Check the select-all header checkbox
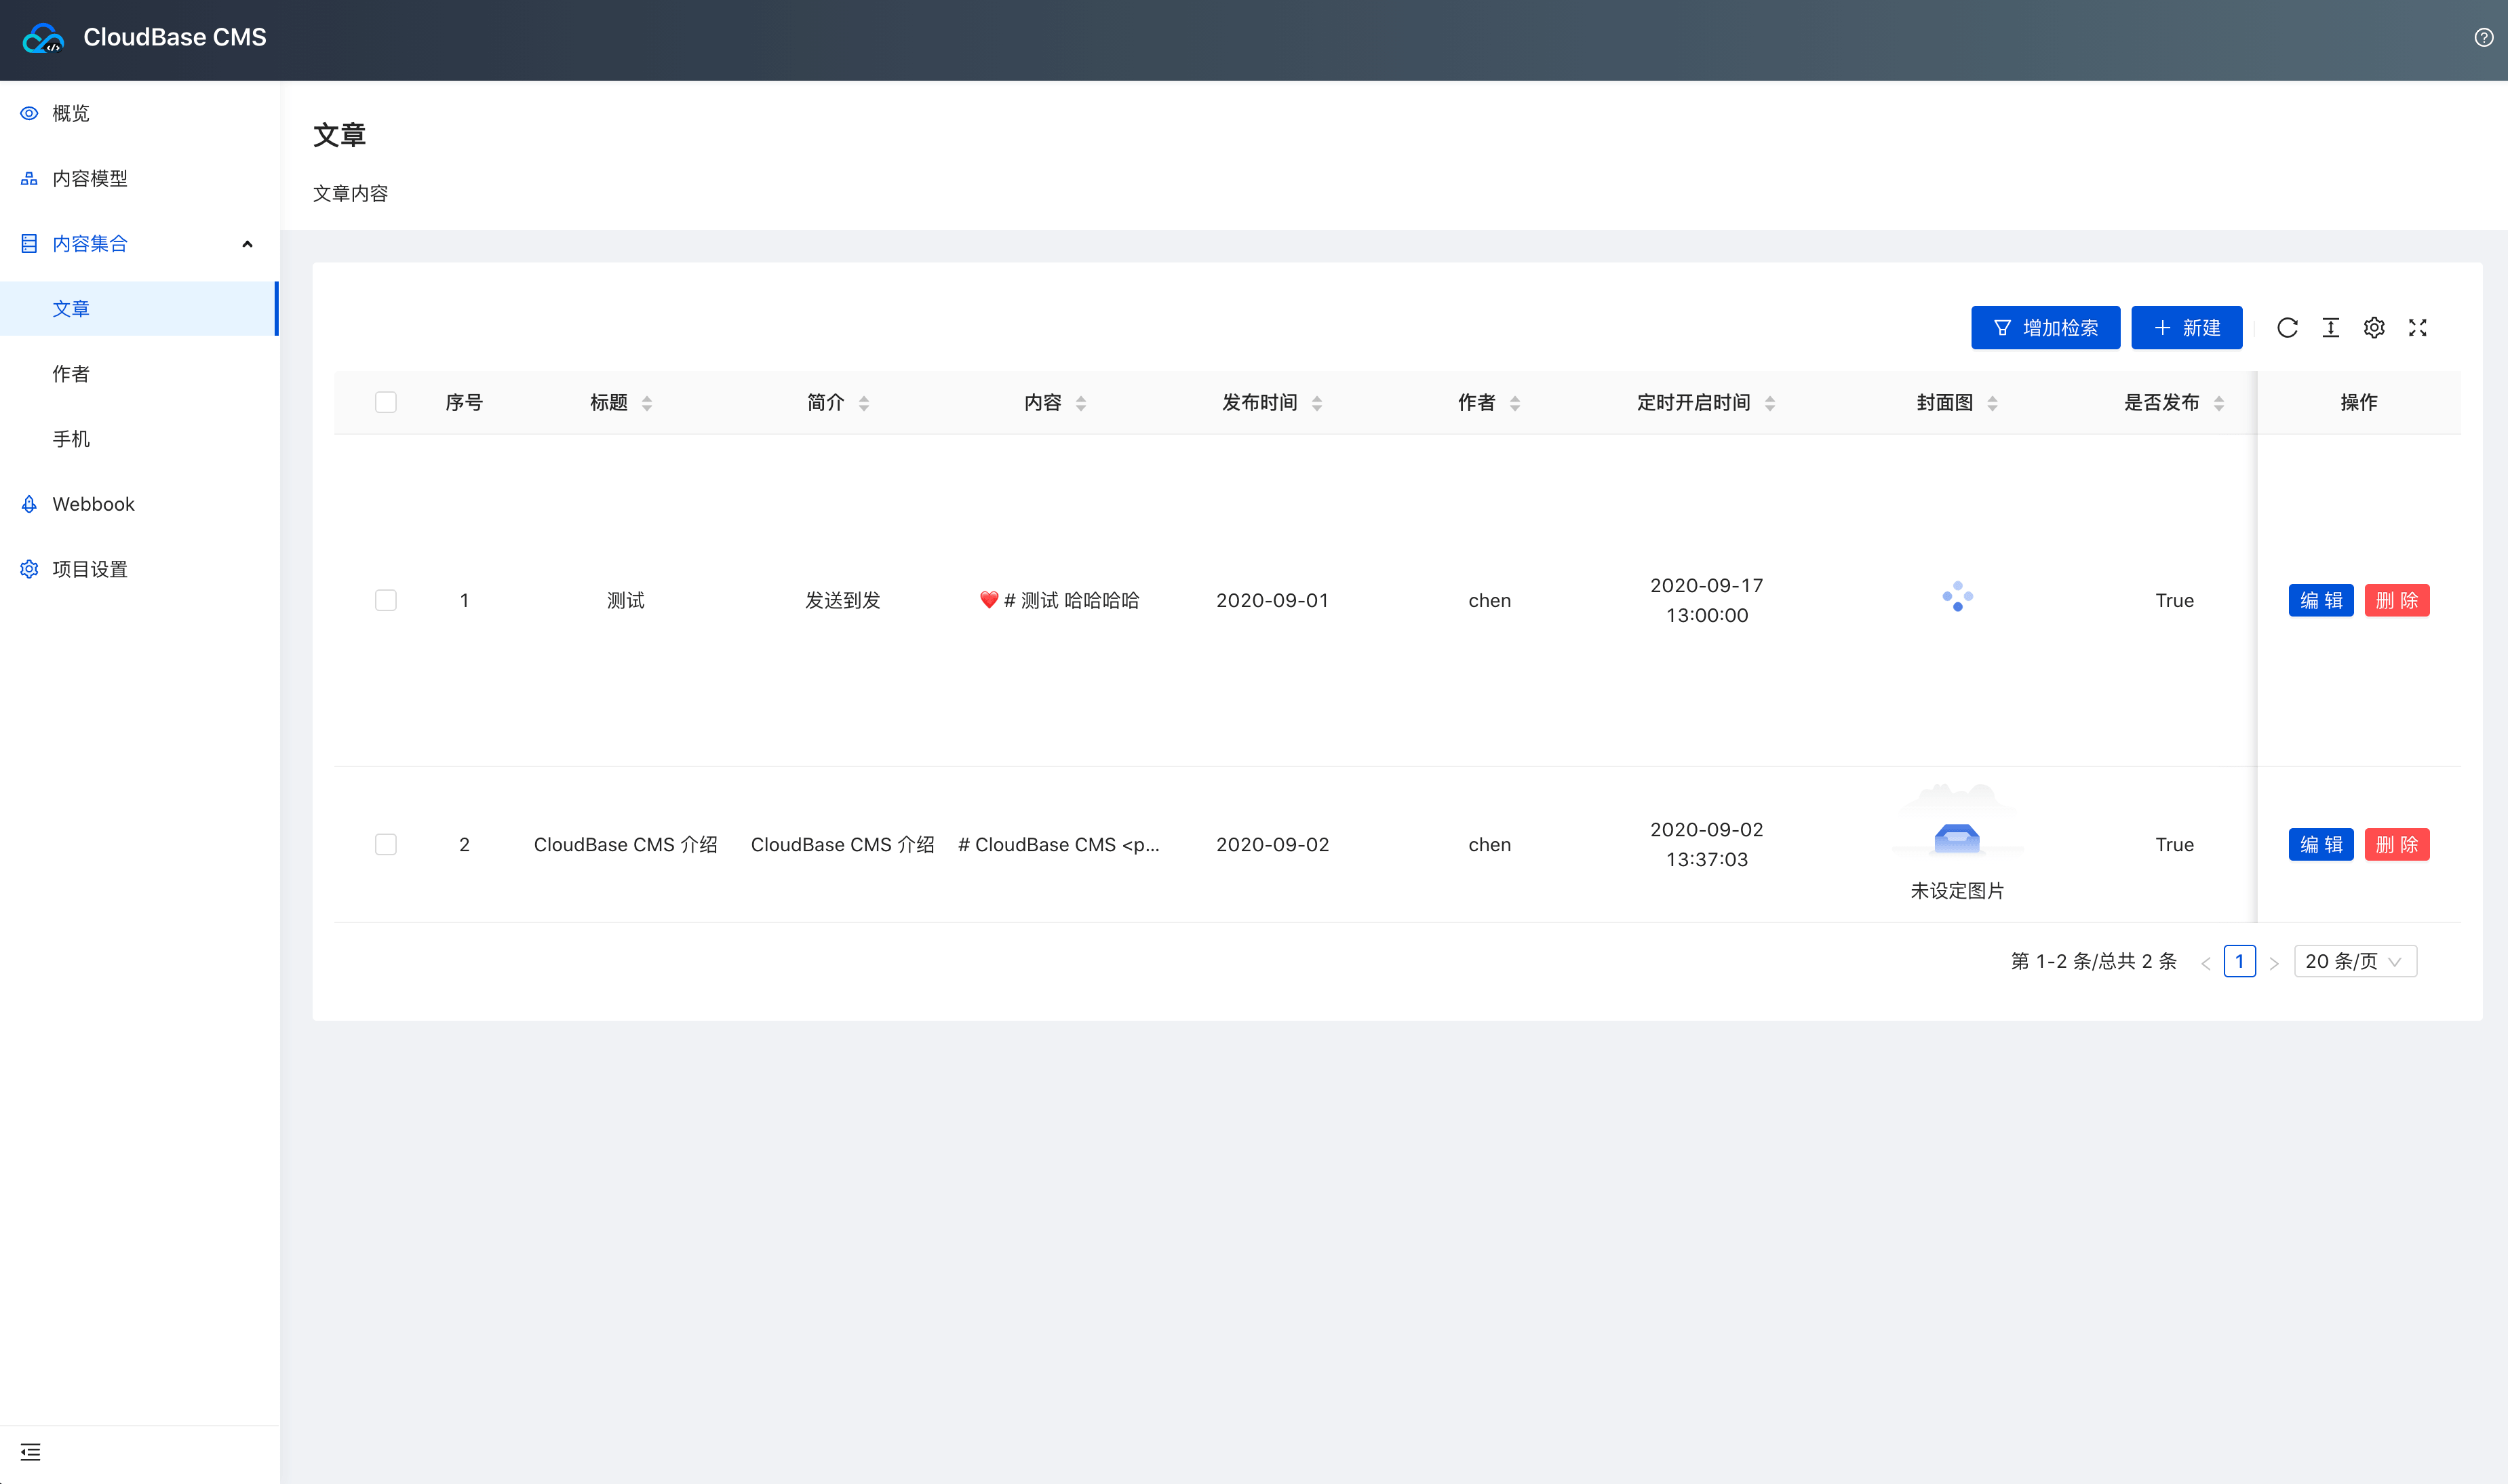The width and height of the screenshot is (2508, 1484). tap(386, 402)
